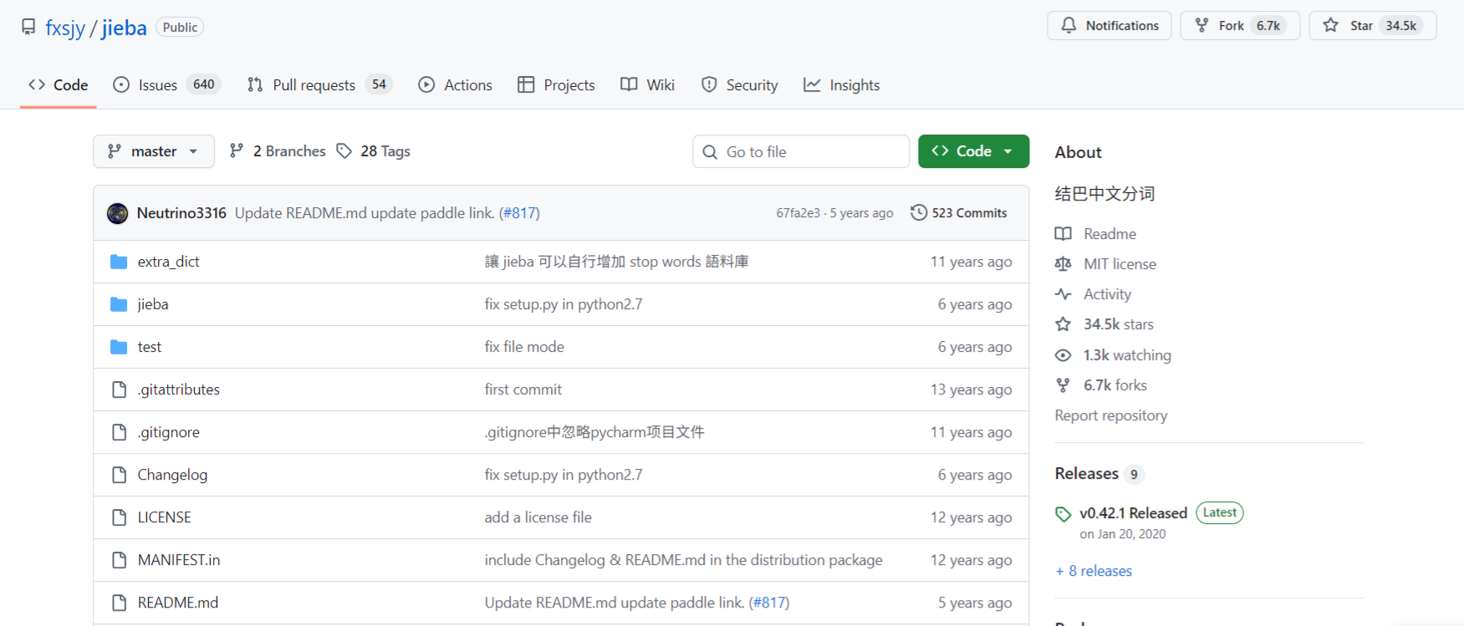Click the Fork repository icon
1464x626 pixels.
[1201, 26]
